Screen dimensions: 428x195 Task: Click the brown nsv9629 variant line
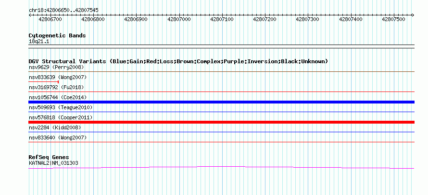[x=221, y=71]
